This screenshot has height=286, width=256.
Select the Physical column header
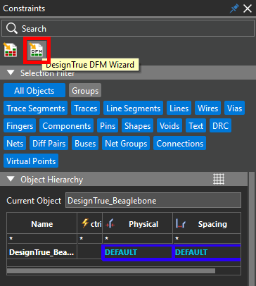[x=138, y=223]
